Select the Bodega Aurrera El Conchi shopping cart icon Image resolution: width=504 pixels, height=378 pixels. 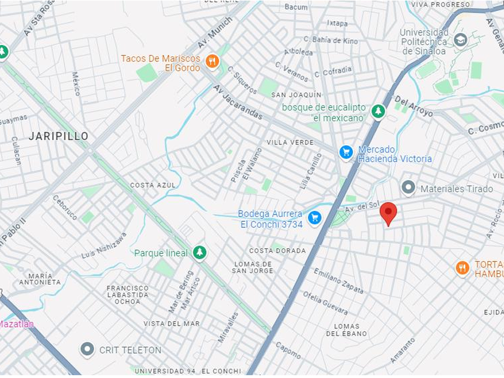(314, 218)
